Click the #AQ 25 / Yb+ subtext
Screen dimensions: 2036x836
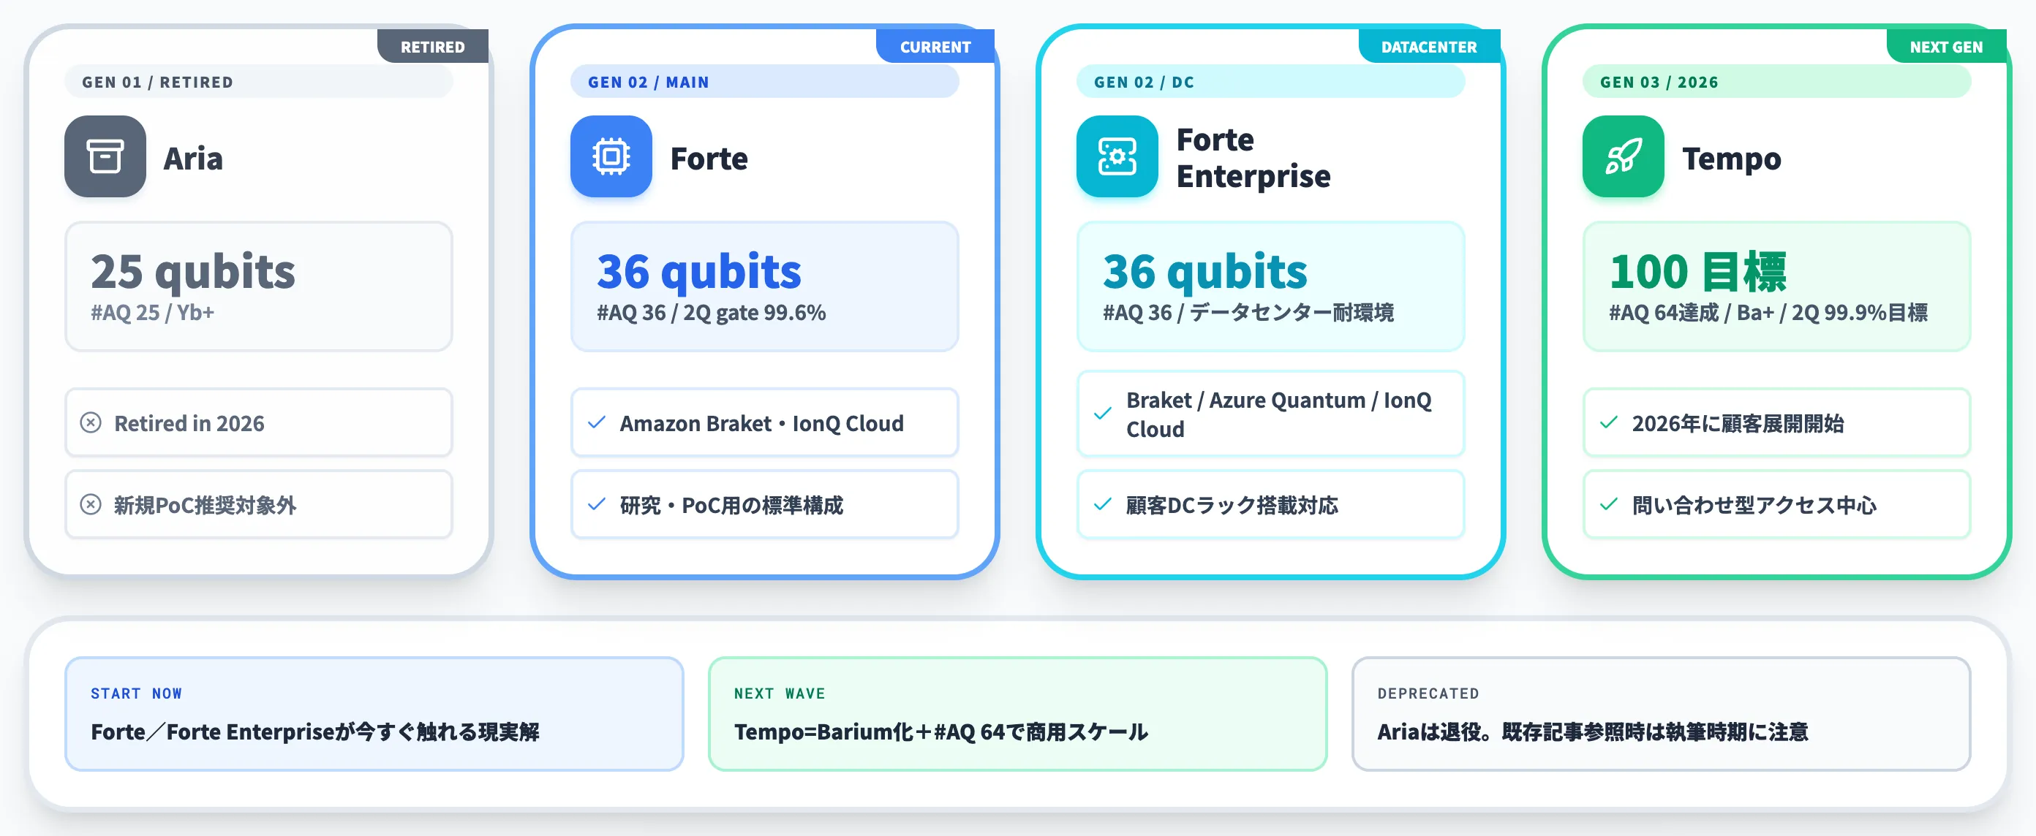(153, 313)
